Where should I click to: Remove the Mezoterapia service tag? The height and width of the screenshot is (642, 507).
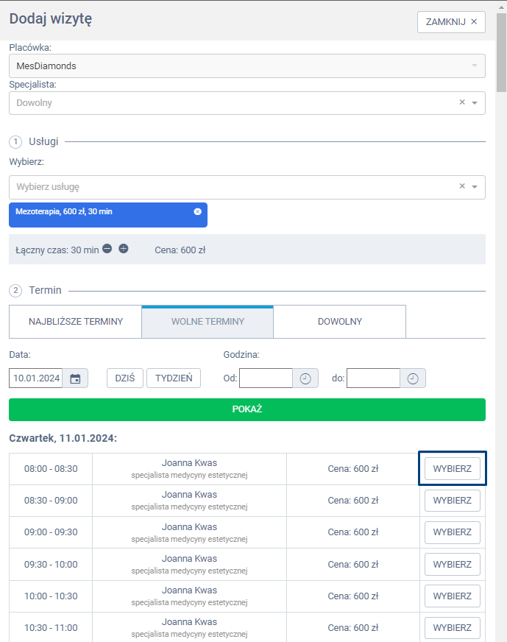(x=197, y=212)
